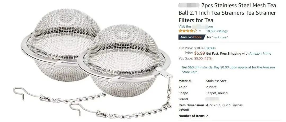This screenshot has height=122, width=286.
Task: Open List Price Details link
Action: [211, 48]
